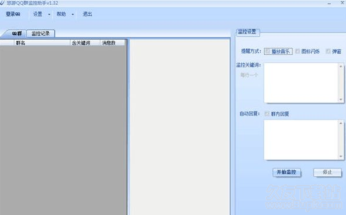The image size is (346, 215).
Task: Focus the 监控关键词 text area
Action: [301, 83]
